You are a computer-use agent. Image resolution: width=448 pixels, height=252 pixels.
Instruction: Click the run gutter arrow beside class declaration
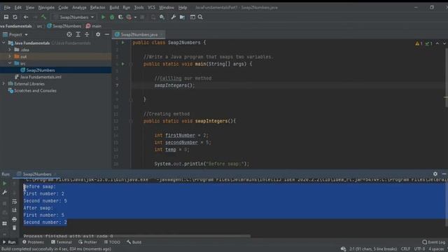123,43
